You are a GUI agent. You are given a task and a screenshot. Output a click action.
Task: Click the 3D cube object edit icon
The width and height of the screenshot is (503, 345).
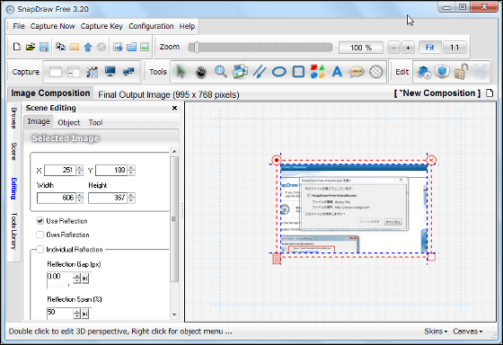coord(442,71)
